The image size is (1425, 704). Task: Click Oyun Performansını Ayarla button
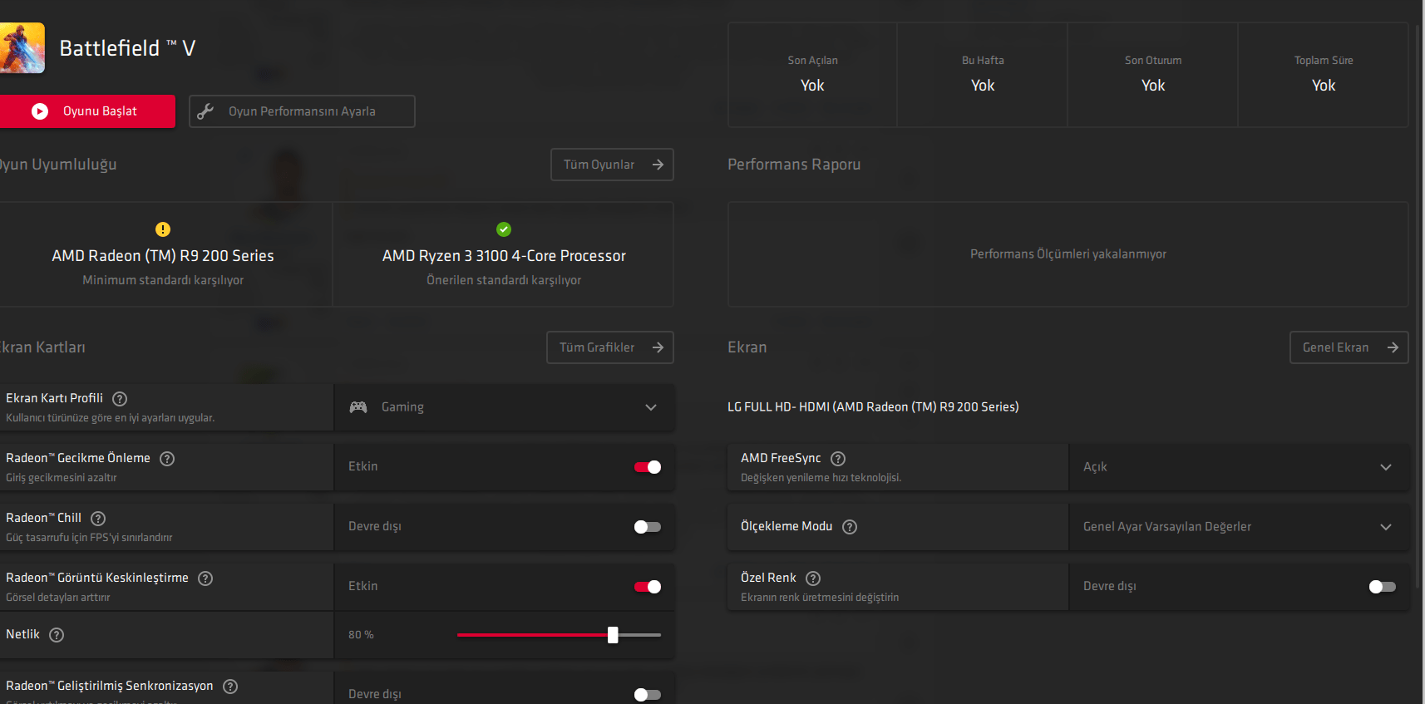click(x=302, y=111)
